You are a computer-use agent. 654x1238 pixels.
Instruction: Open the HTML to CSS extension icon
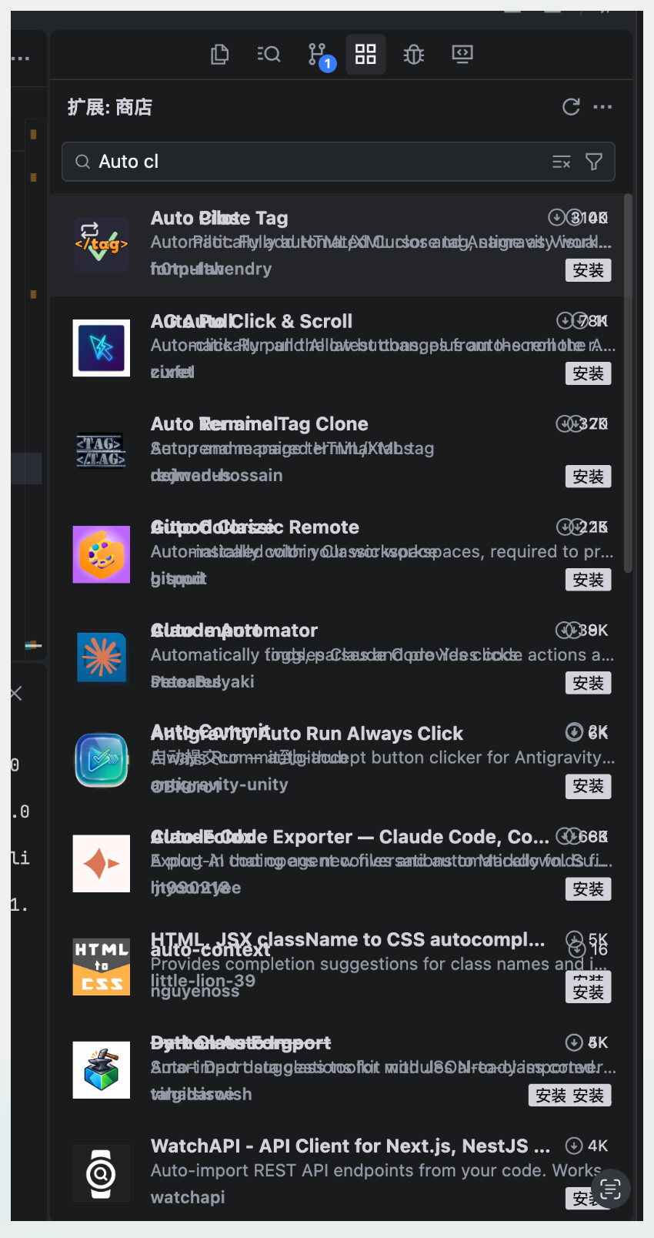(x=102, y=967)
